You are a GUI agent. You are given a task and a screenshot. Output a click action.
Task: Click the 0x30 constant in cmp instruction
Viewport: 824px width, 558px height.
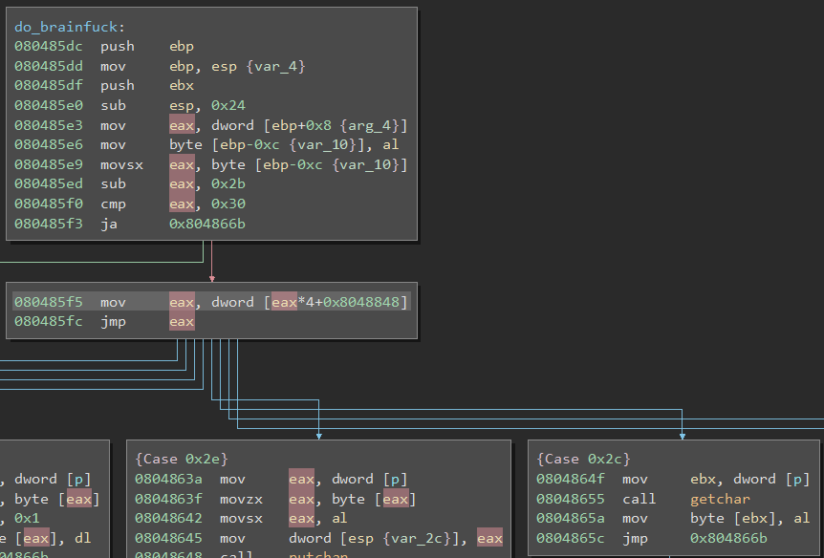point(225,204)
